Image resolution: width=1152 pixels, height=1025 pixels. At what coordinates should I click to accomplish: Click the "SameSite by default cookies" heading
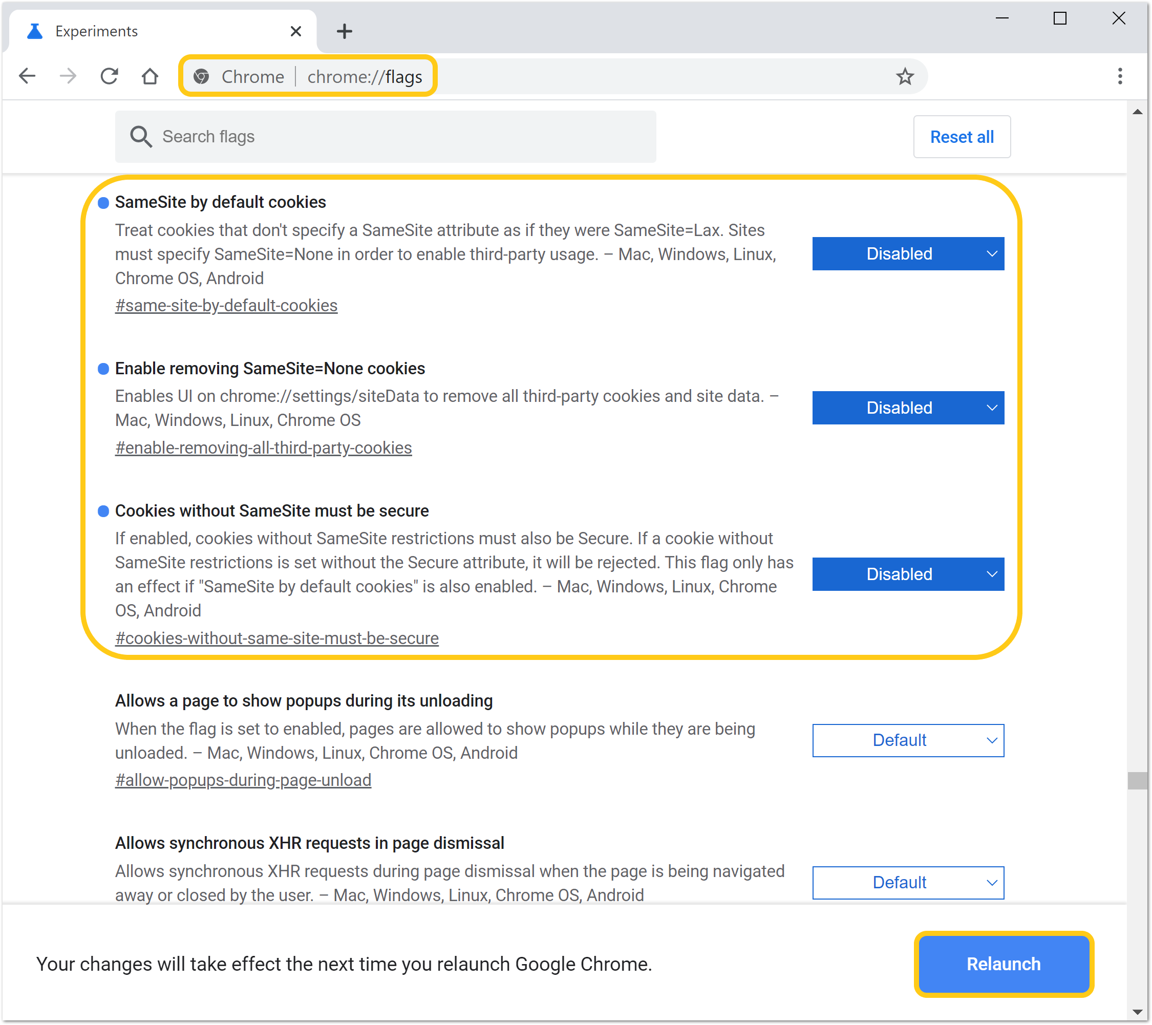coord(220,202)
